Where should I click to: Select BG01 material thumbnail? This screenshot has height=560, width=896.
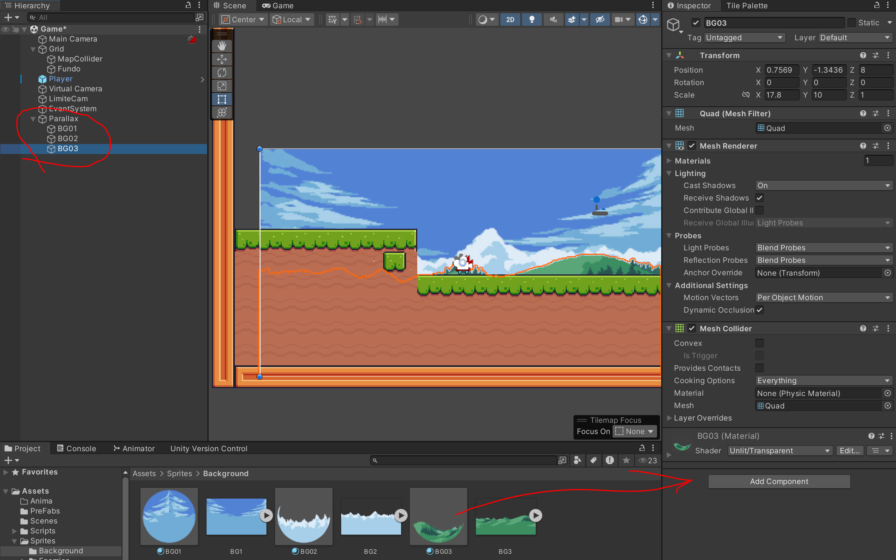point(169,516)
